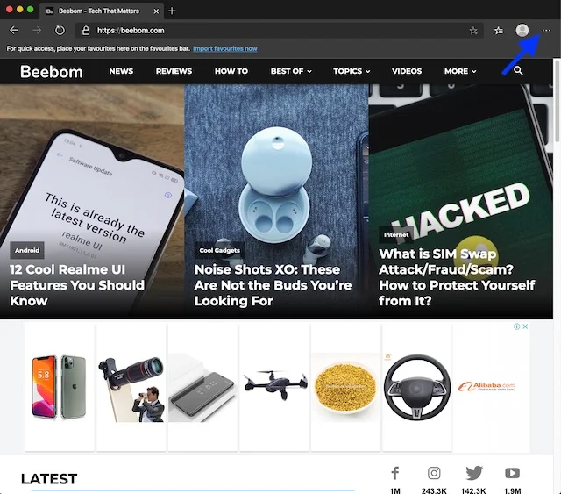561x494 pixels.
Task: Go back using the browser back arrow
Action: tap(14, 31)
